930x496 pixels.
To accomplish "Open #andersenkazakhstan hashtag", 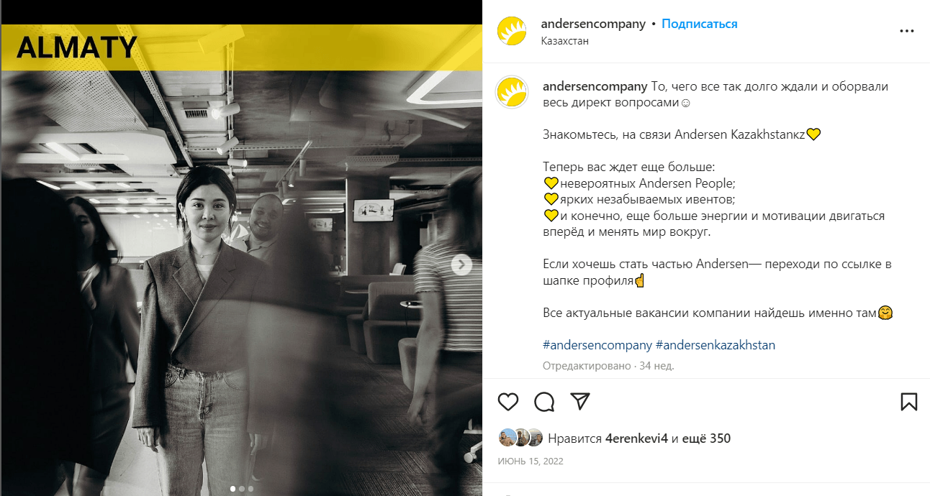I will 715,345.
